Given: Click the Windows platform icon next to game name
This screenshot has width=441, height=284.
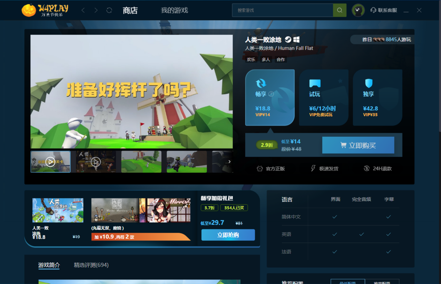Looking at the screenshot, I should 296,39.
